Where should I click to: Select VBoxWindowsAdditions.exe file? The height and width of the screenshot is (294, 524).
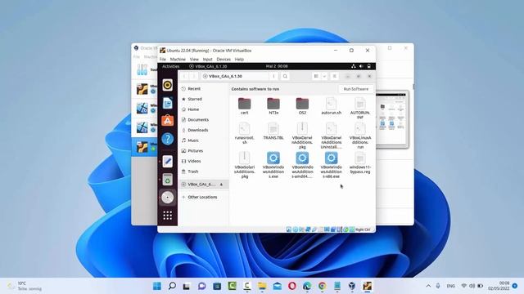click(x=273, y=165)
